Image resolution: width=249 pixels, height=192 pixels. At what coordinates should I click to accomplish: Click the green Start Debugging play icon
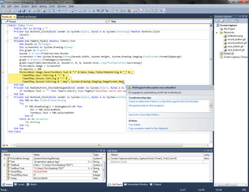click(x=85, y=11)
